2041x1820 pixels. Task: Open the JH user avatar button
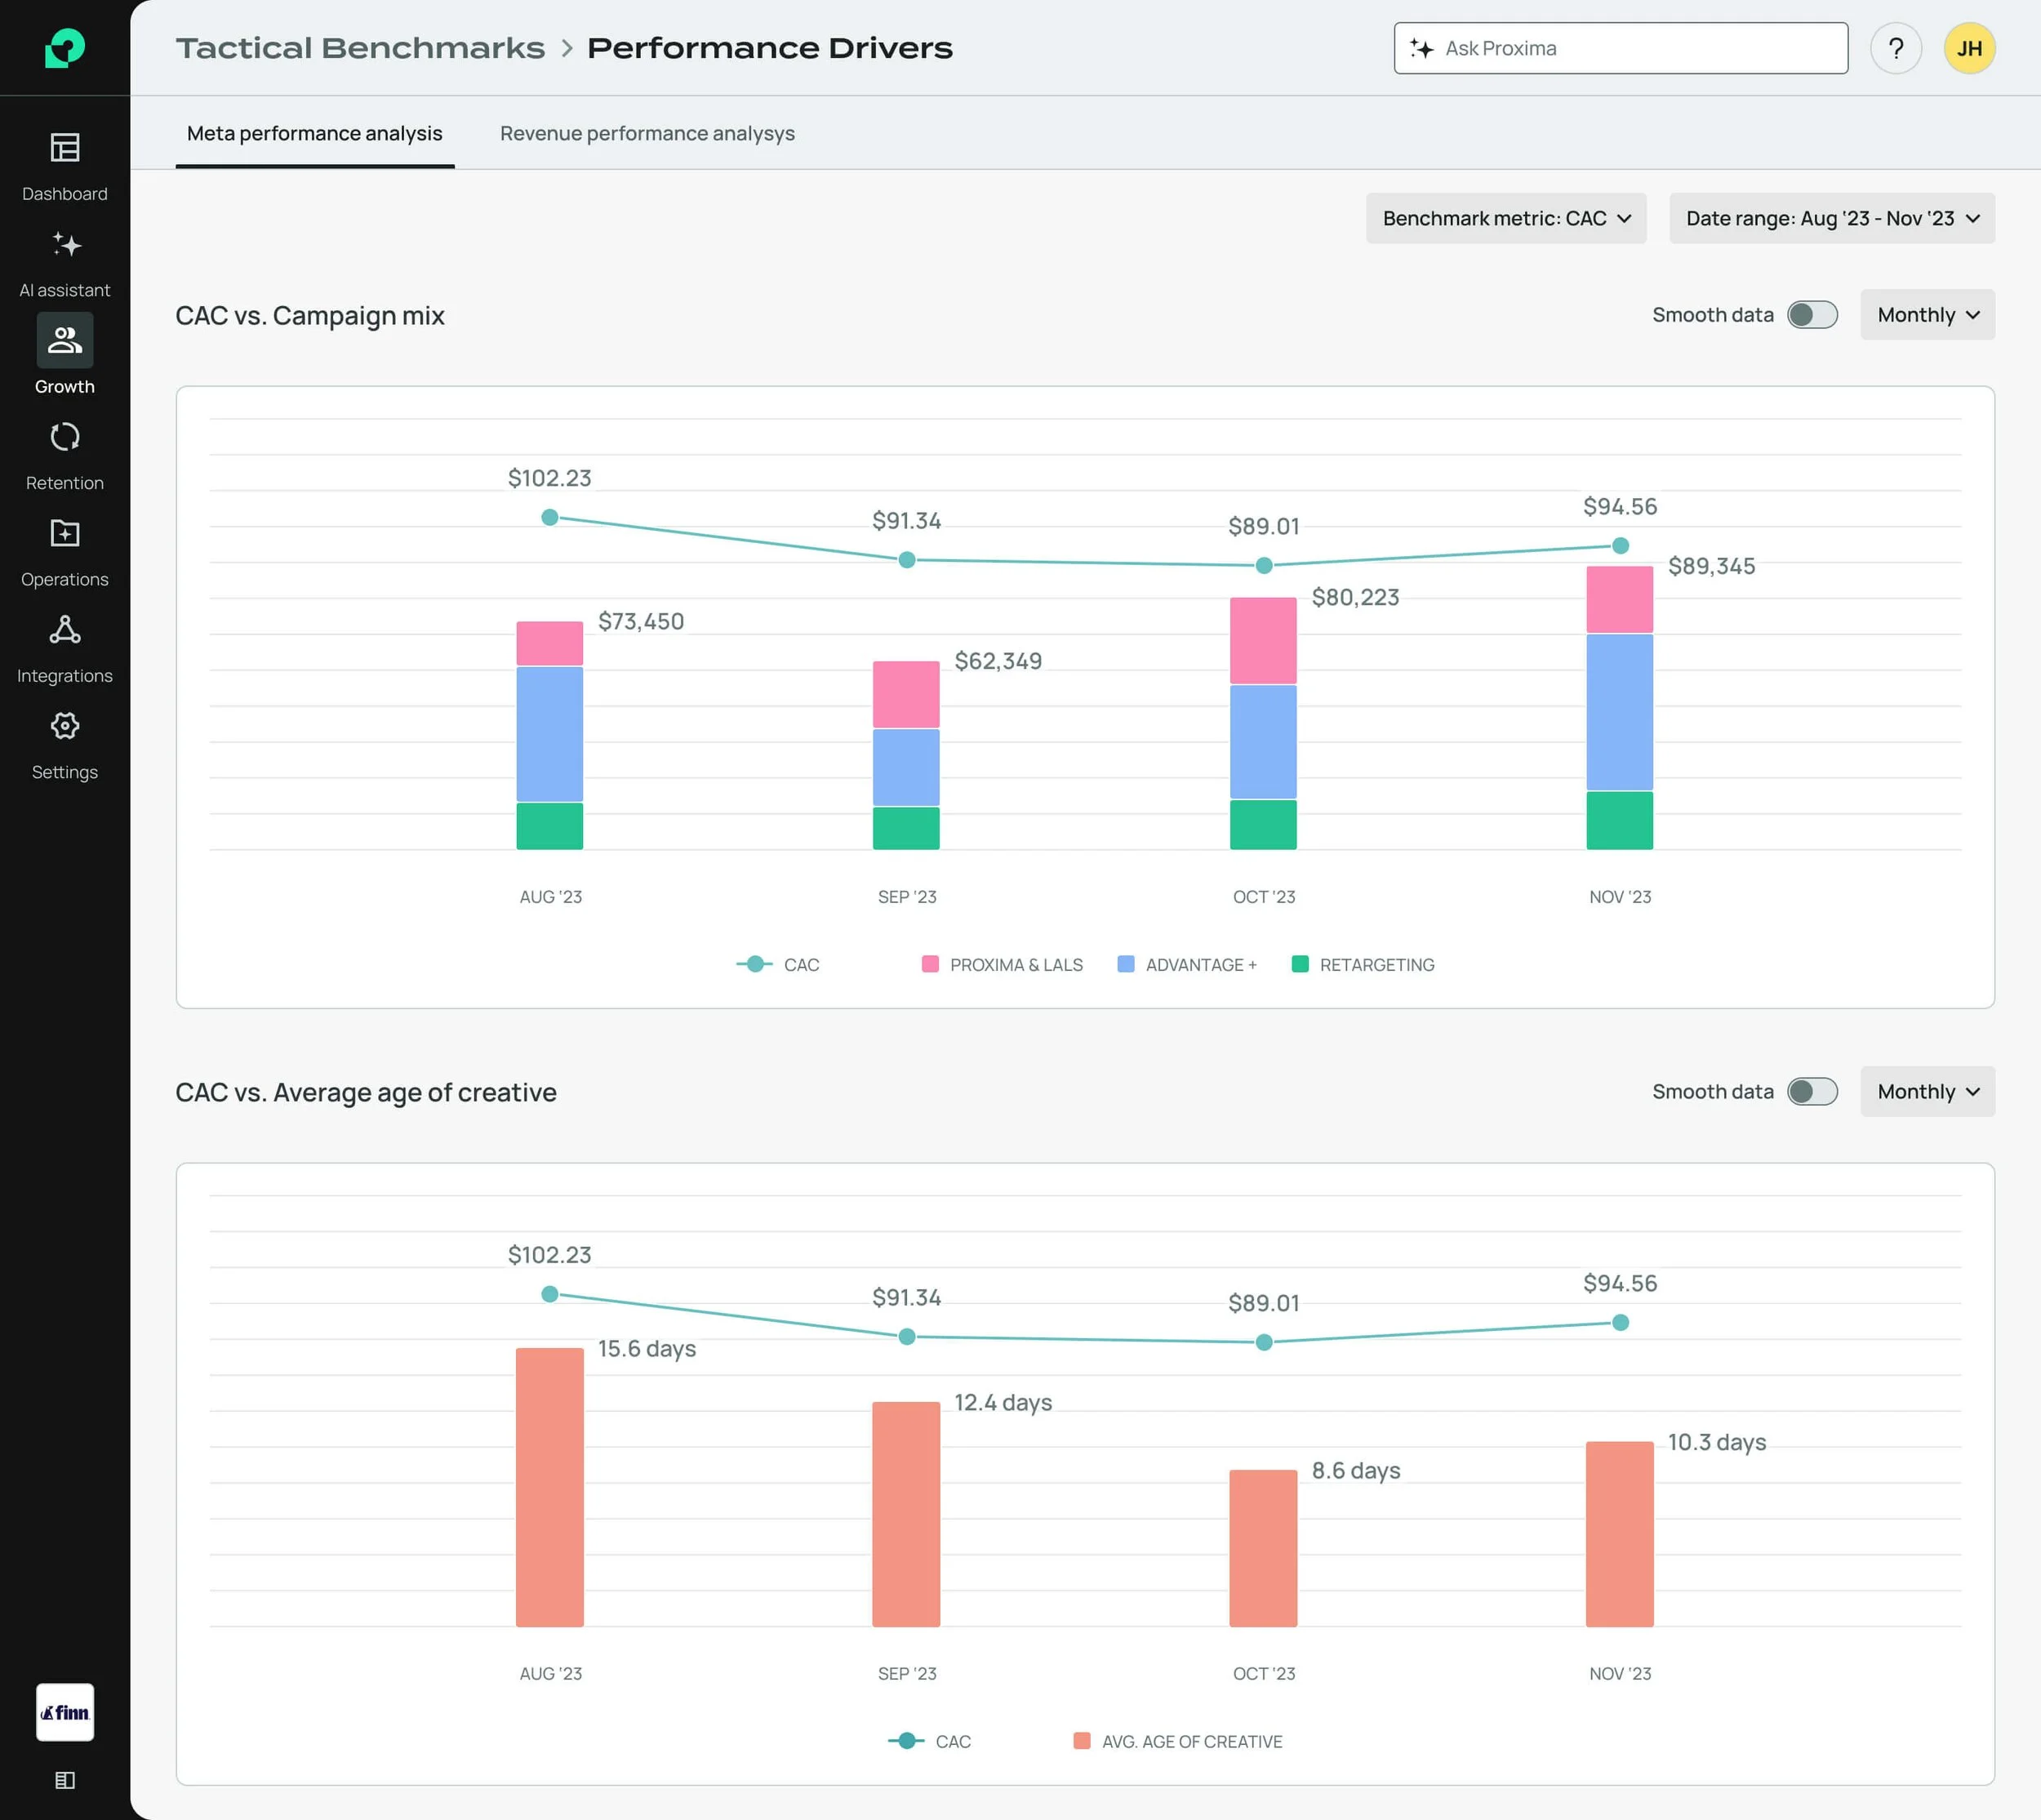(x=1968, y=48)
